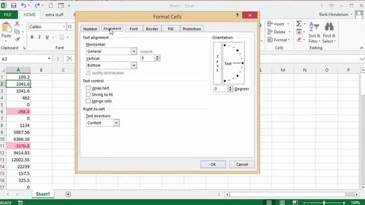The image size is (365, 205).
Task: Click the Undo arrow icon
Action: (x=24, y=5)
